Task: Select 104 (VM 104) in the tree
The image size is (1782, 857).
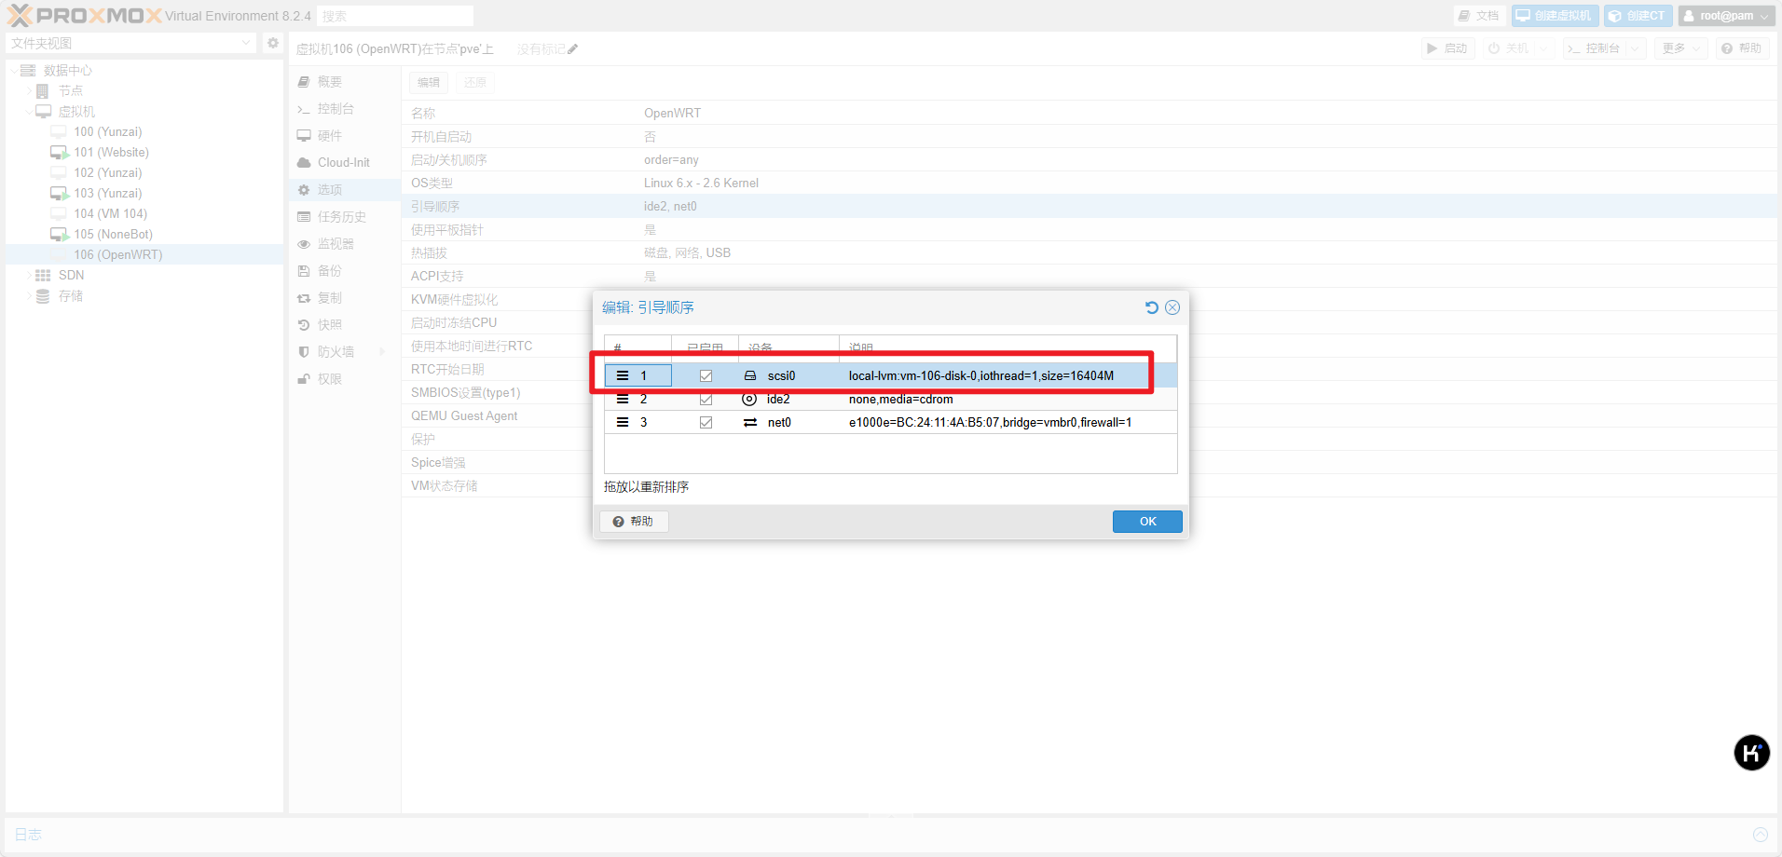Action: point(110,214)
